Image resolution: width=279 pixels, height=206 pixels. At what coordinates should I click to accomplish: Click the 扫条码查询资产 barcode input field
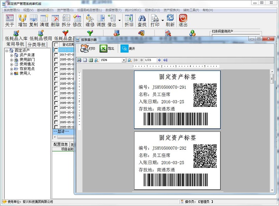[x=236, y=35]
